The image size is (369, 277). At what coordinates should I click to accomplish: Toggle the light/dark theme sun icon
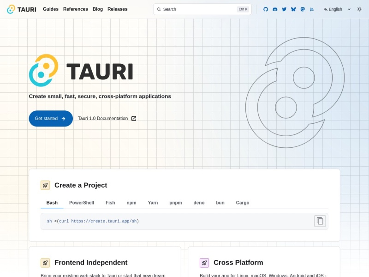pos(359,9)
